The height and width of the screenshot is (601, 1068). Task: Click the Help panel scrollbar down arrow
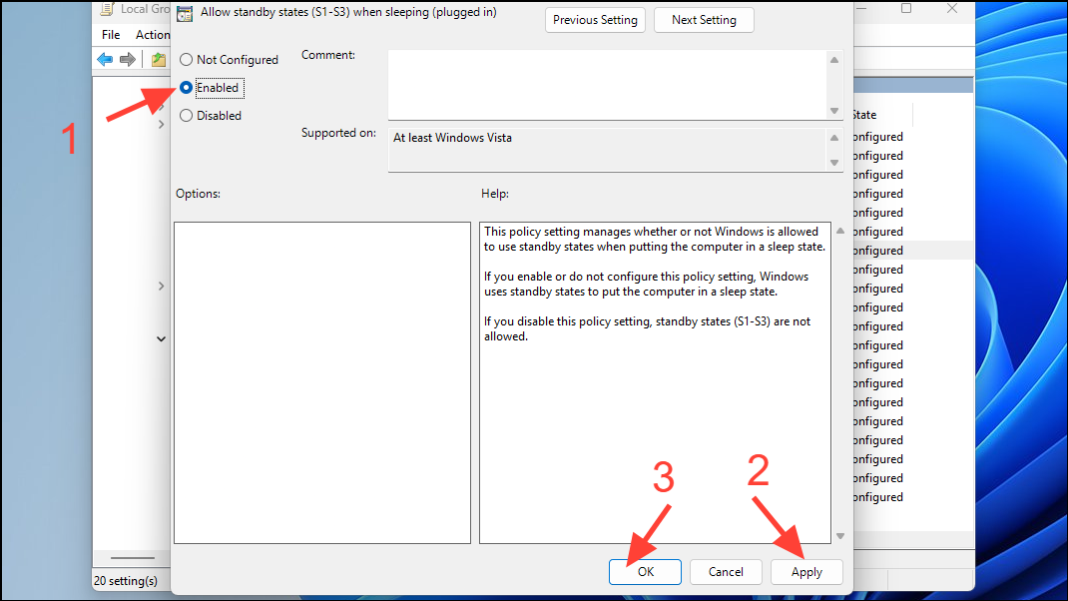coord(839,535)
